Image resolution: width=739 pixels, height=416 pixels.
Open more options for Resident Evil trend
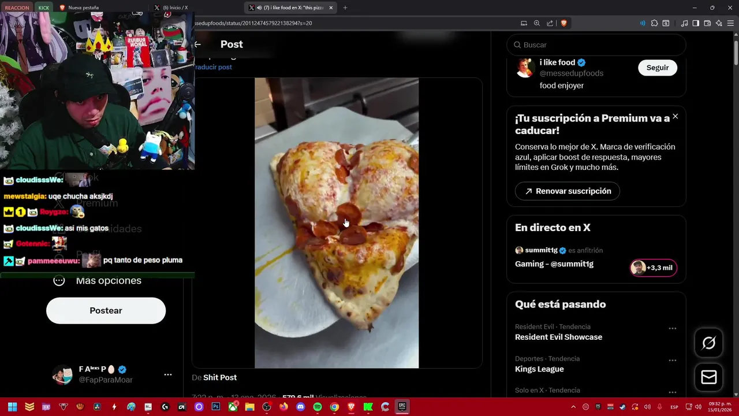pos(672,328)
